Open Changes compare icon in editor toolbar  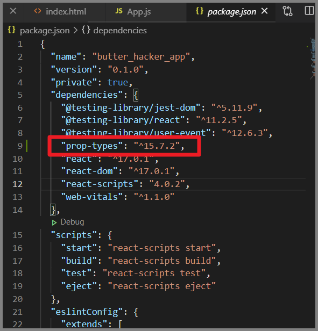point(287,11)
